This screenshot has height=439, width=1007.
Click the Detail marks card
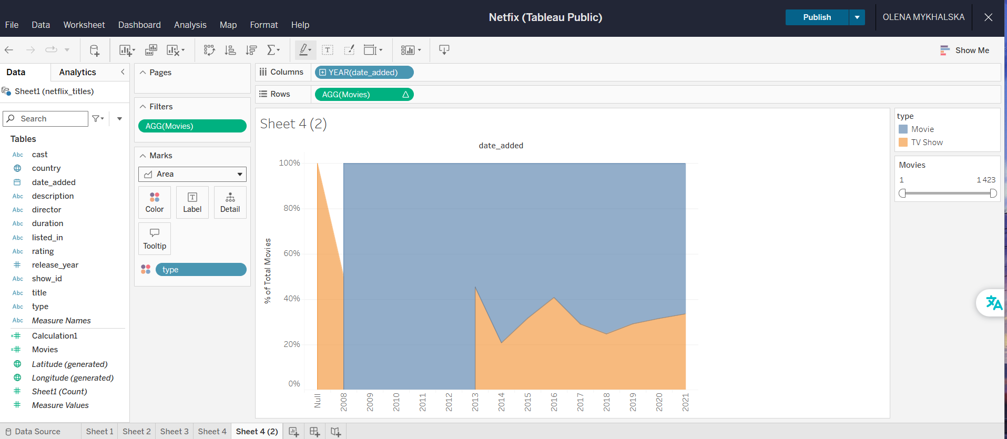coord(230,202)
